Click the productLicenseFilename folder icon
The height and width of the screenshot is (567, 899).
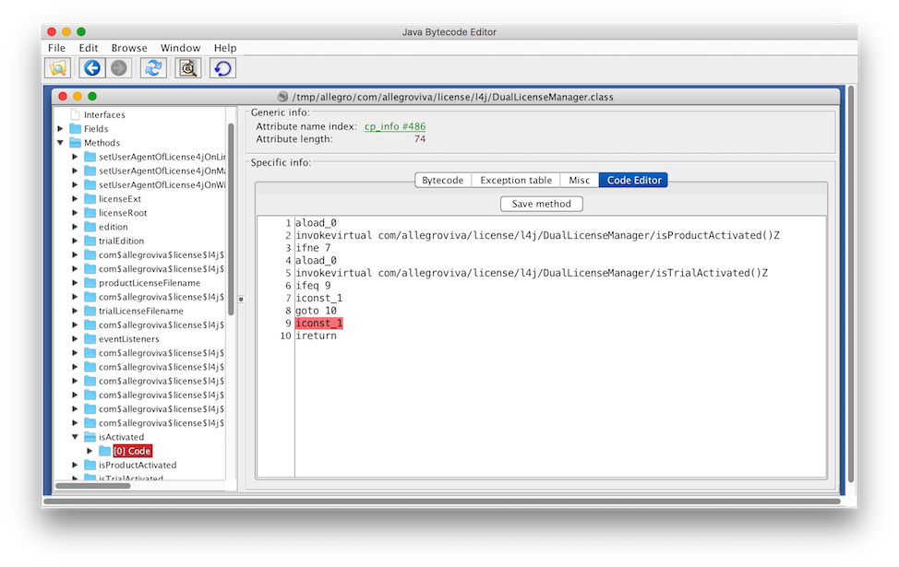pyautogui.click(x=90, y=283)
